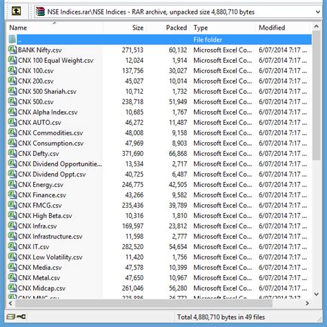Image resolution: width=327 pixels, height=327 pixels.
Task: Click the icon of CNX Dividend Opportunitie... file
Action: click(x=12, y=163)
